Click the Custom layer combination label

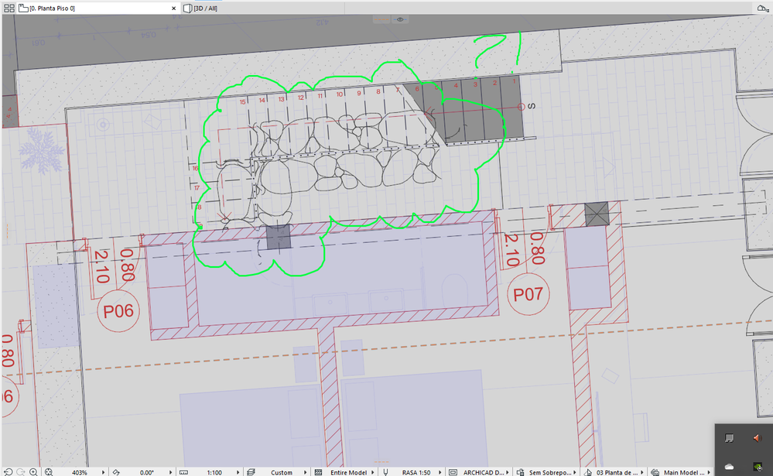(x=282, y=473)
